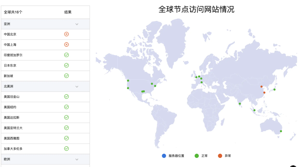Image resolution: width=302 pixels, height=167 pixels.
Task: Click the Bangalore green node on map
Action: point(240,104)
